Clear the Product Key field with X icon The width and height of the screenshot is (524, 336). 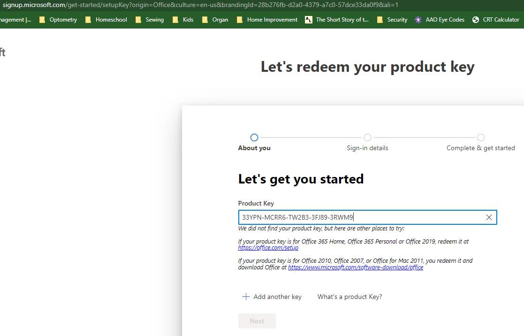point(489,217)
